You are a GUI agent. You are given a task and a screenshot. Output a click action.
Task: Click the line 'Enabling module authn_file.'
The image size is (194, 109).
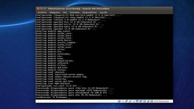click(x=54, y=45)
